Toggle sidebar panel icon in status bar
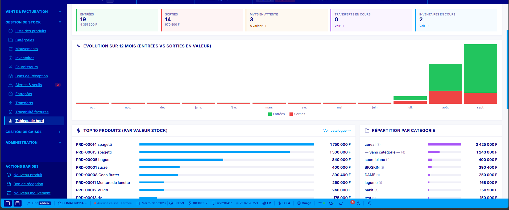This screenshot has width=509, height=210. coord(8,203)
